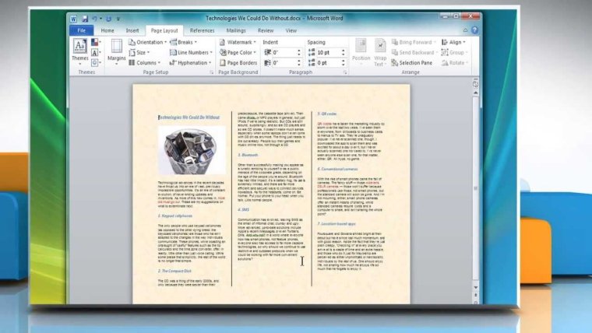592x333 pixels.
Task: Open the Watermark dropdown
Action: click(x=238, y=42)
